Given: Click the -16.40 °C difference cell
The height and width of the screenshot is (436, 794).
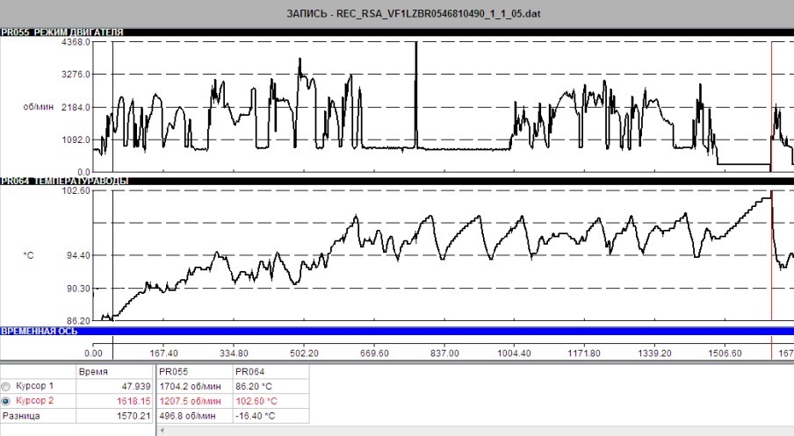Looking at the screenshot, I should (x=271, y=416).
